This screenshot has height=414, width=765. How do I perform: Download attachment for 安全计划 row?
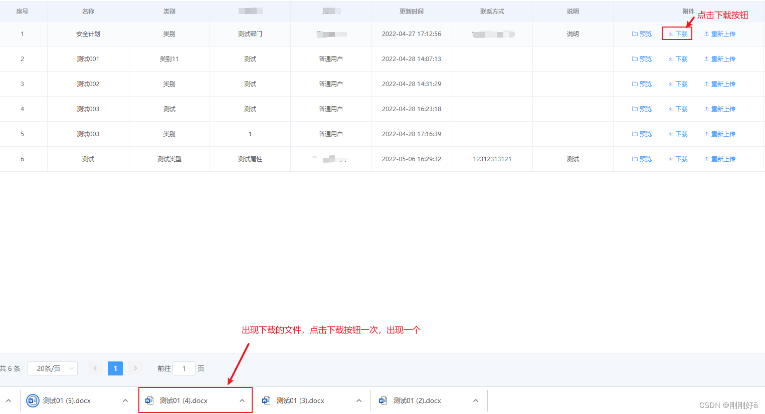tap(678, 34)
